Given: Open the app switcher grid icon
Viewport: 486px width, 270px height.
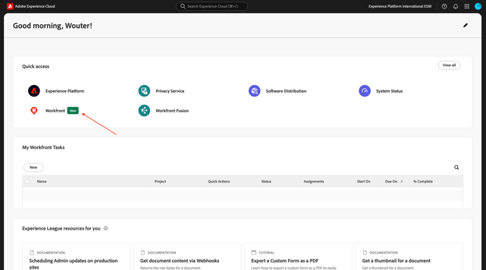Looking at the screenshot, I should tap(467, 6).
